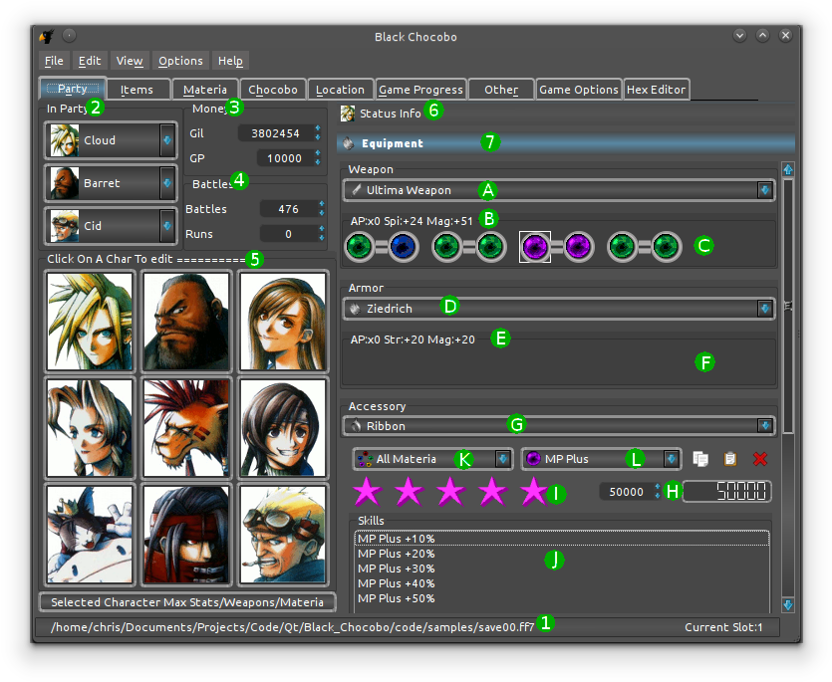Screen dimensions: 832x682
Task: Switch to the Hex Editor tab
Action: (656, 90)
